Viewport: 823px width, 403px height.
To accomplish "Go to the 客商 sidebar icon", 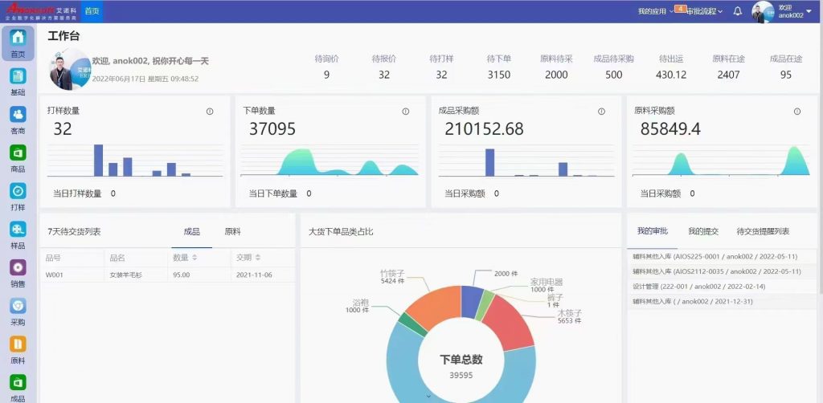I will click(18, 119).
